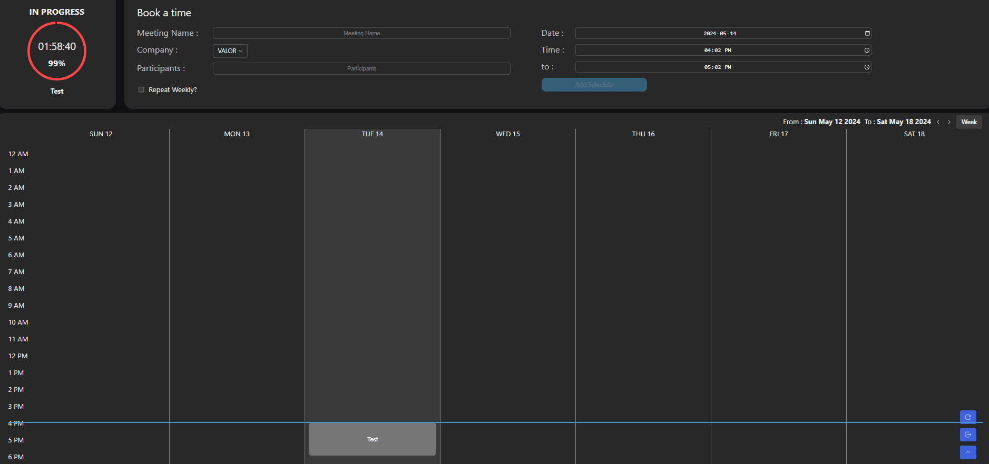
Task: Click the 'Test' label under the timer
Action: coord(57,91)
